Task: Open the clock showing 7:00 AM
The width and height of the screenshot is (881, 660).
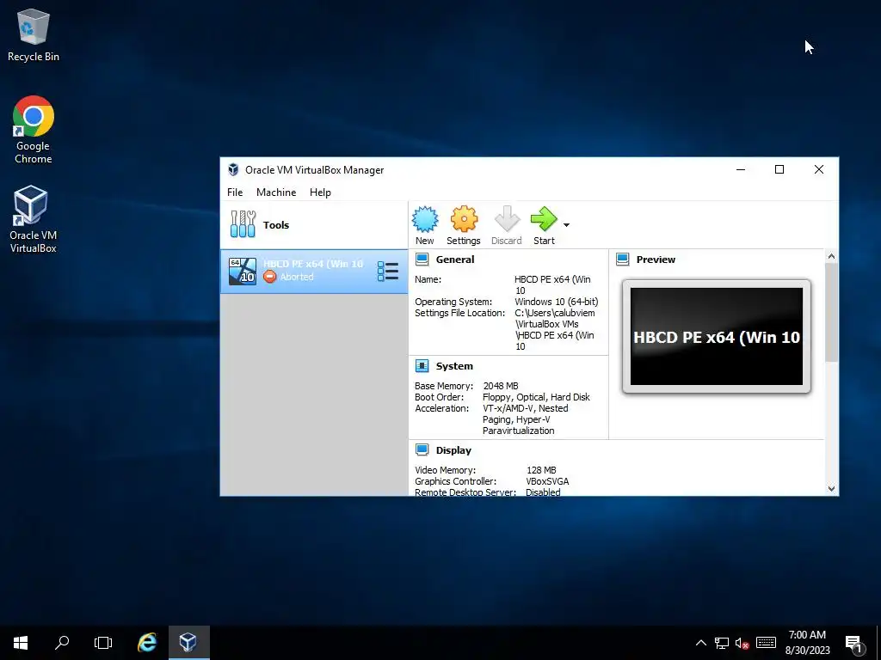Action: 807,643
